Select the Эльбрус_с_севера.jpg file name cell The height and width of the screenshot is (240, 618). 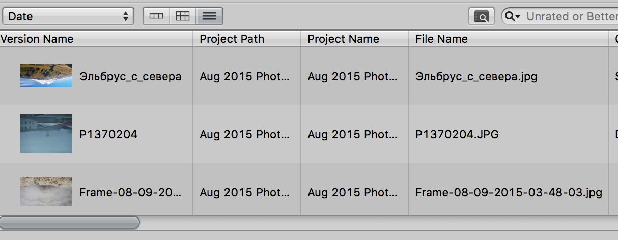(x=476, y=76)
